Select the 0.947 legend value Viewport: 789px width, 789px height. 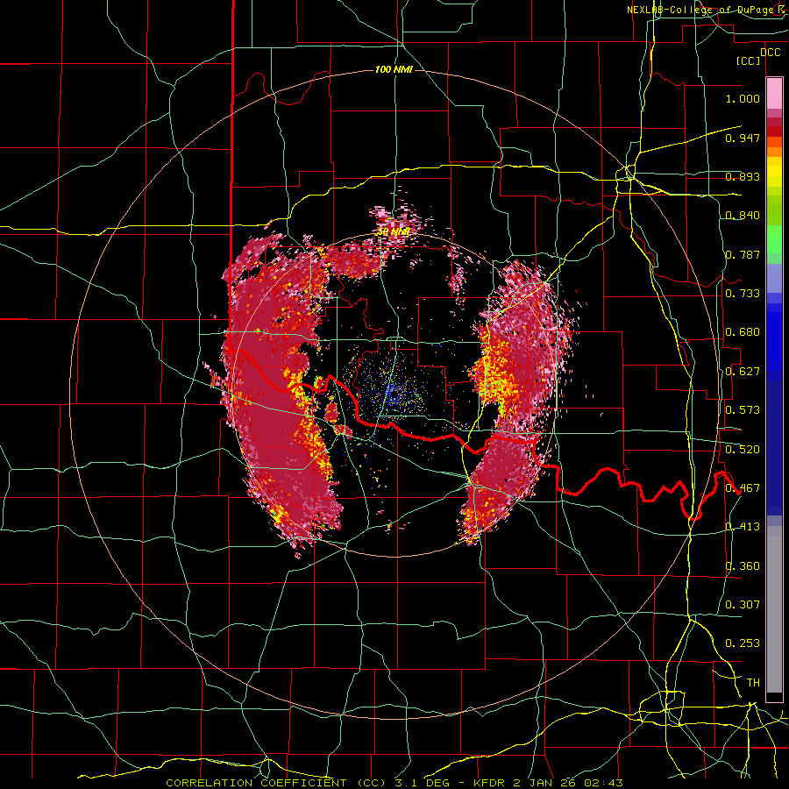point(743,138)
